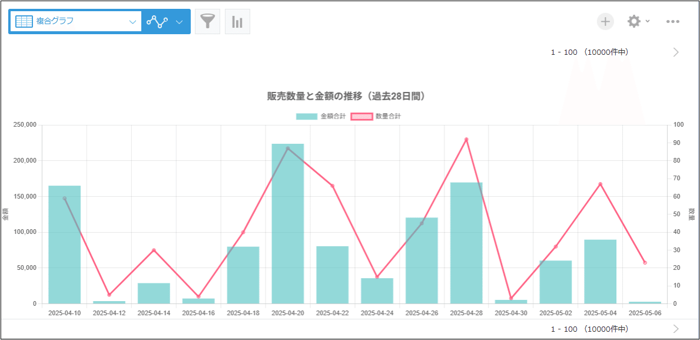
Task: Open the bar chart aggregation icon
Action: [237, 22]
